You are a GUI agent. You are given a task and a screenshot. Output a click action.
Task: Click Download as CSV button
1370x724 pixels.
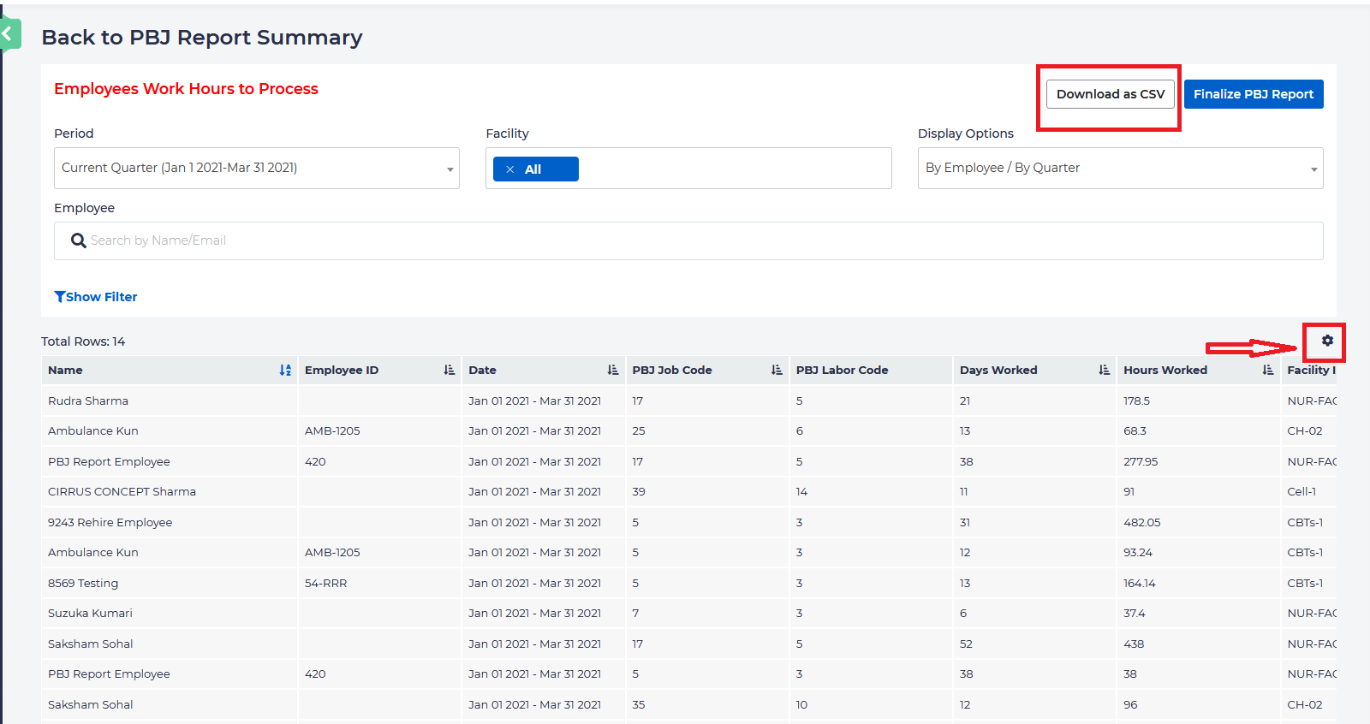(x=1110, y=94)
